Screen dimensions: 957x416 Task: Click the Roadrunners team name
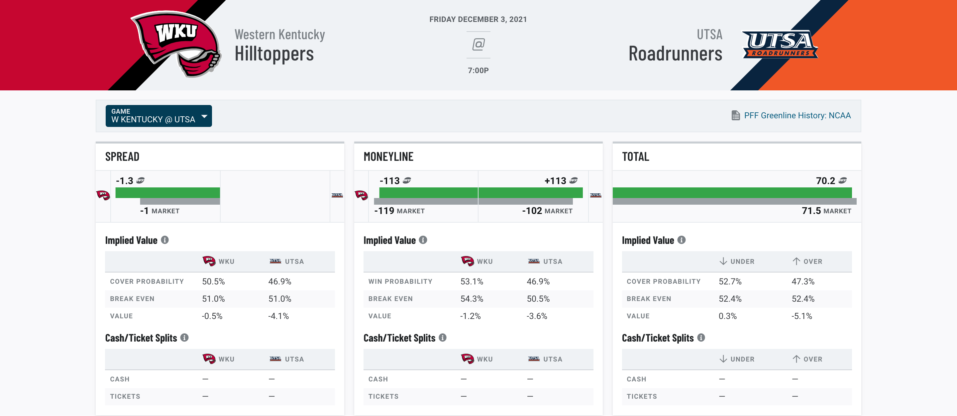click(x=676, y=54)
